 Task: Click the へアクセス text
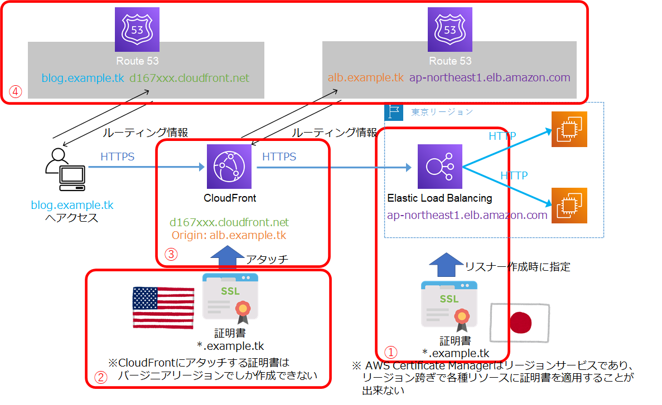72,218
